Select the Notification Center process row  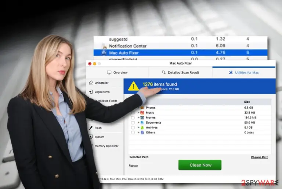[x=180, y=46]
